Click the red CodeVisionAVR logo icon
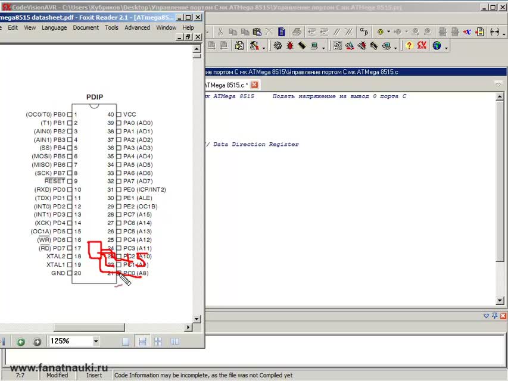508x381 pixels. 422,46
